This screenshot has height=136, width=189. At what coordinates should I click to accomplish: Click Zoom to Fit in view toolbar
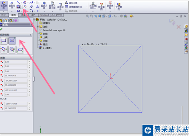coord(88,16)
